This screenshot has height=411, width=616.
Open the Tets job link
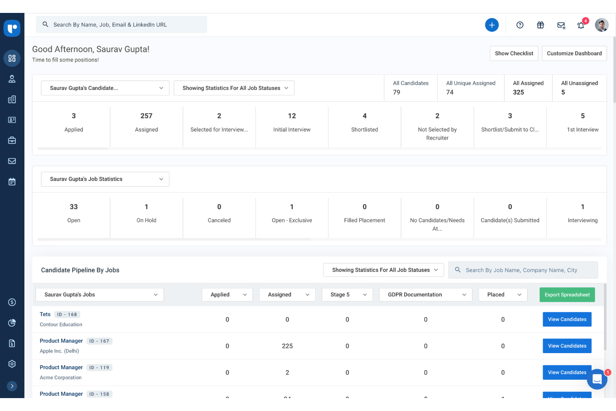(x=45, y=314)
